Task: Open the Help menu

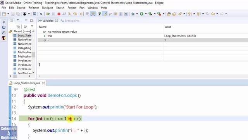Action: 104,8
